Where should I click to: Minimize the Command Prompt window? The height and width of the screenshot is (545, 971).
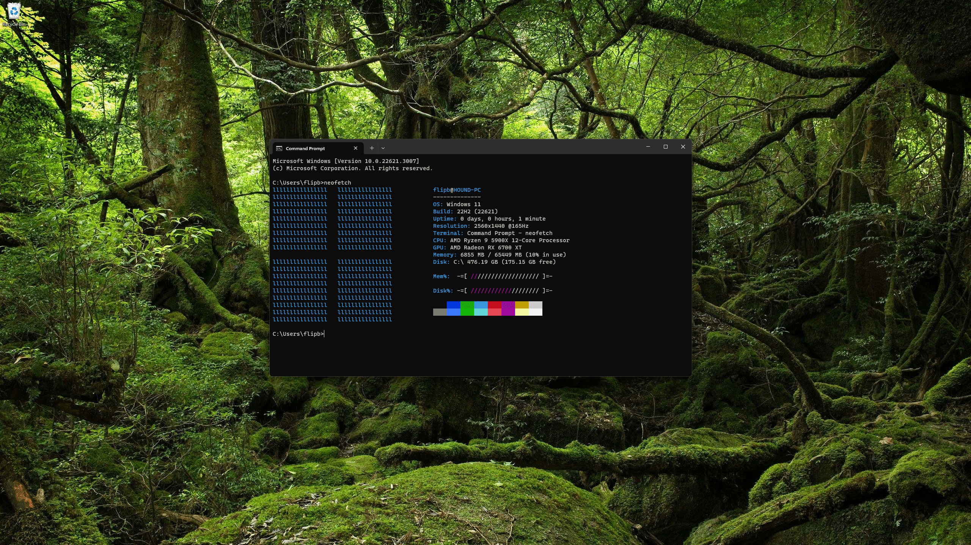tap(648, 147)
